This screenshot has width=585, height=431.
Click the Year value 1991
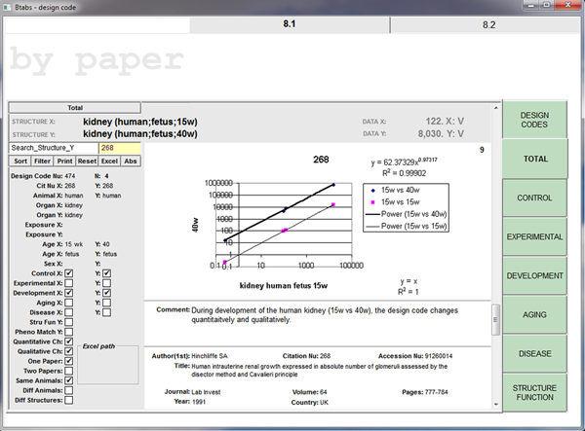[x=199, y=402]
